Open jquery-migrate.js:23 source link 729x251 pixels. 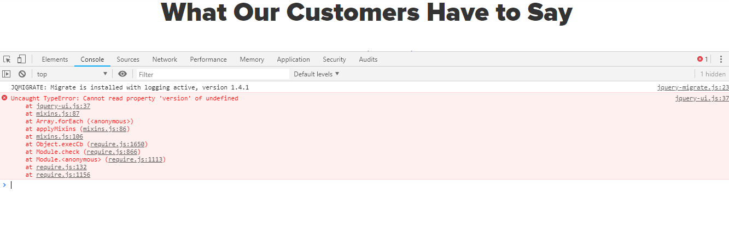pyautogui.click(x=693, y=87)
